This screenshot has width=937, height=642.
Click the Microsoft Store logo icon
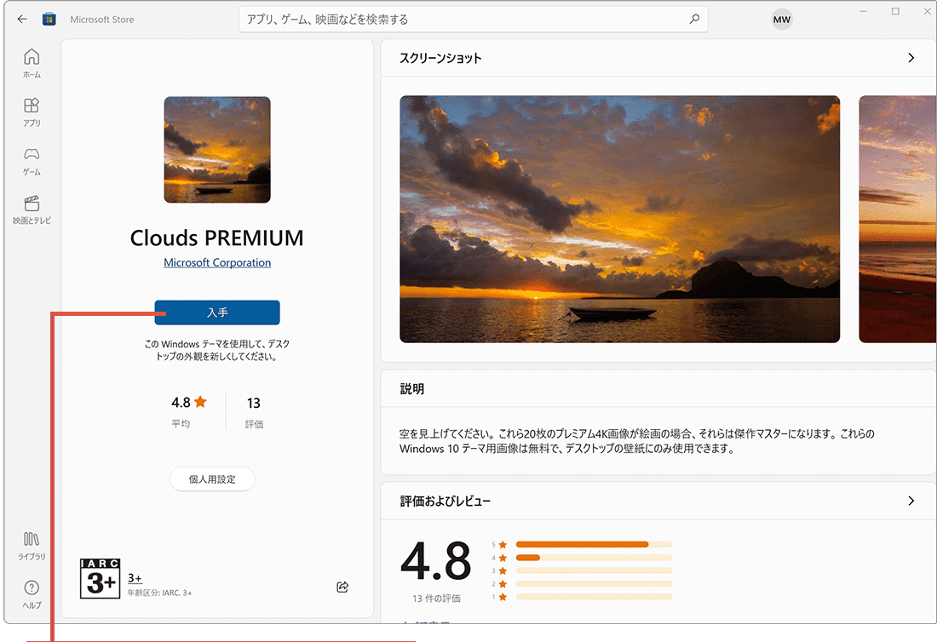point(49,19)
